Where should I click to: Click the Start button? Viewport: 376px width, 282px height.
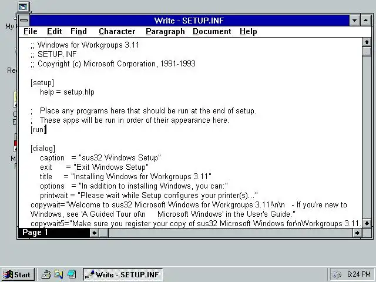click(x=18, y=274)
